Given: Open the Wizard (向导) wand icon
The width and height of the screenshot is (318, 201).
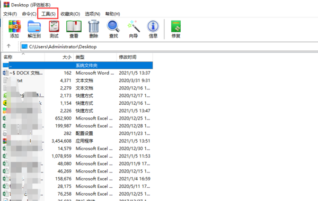Looking at the screenshot, I should [133, 26].
